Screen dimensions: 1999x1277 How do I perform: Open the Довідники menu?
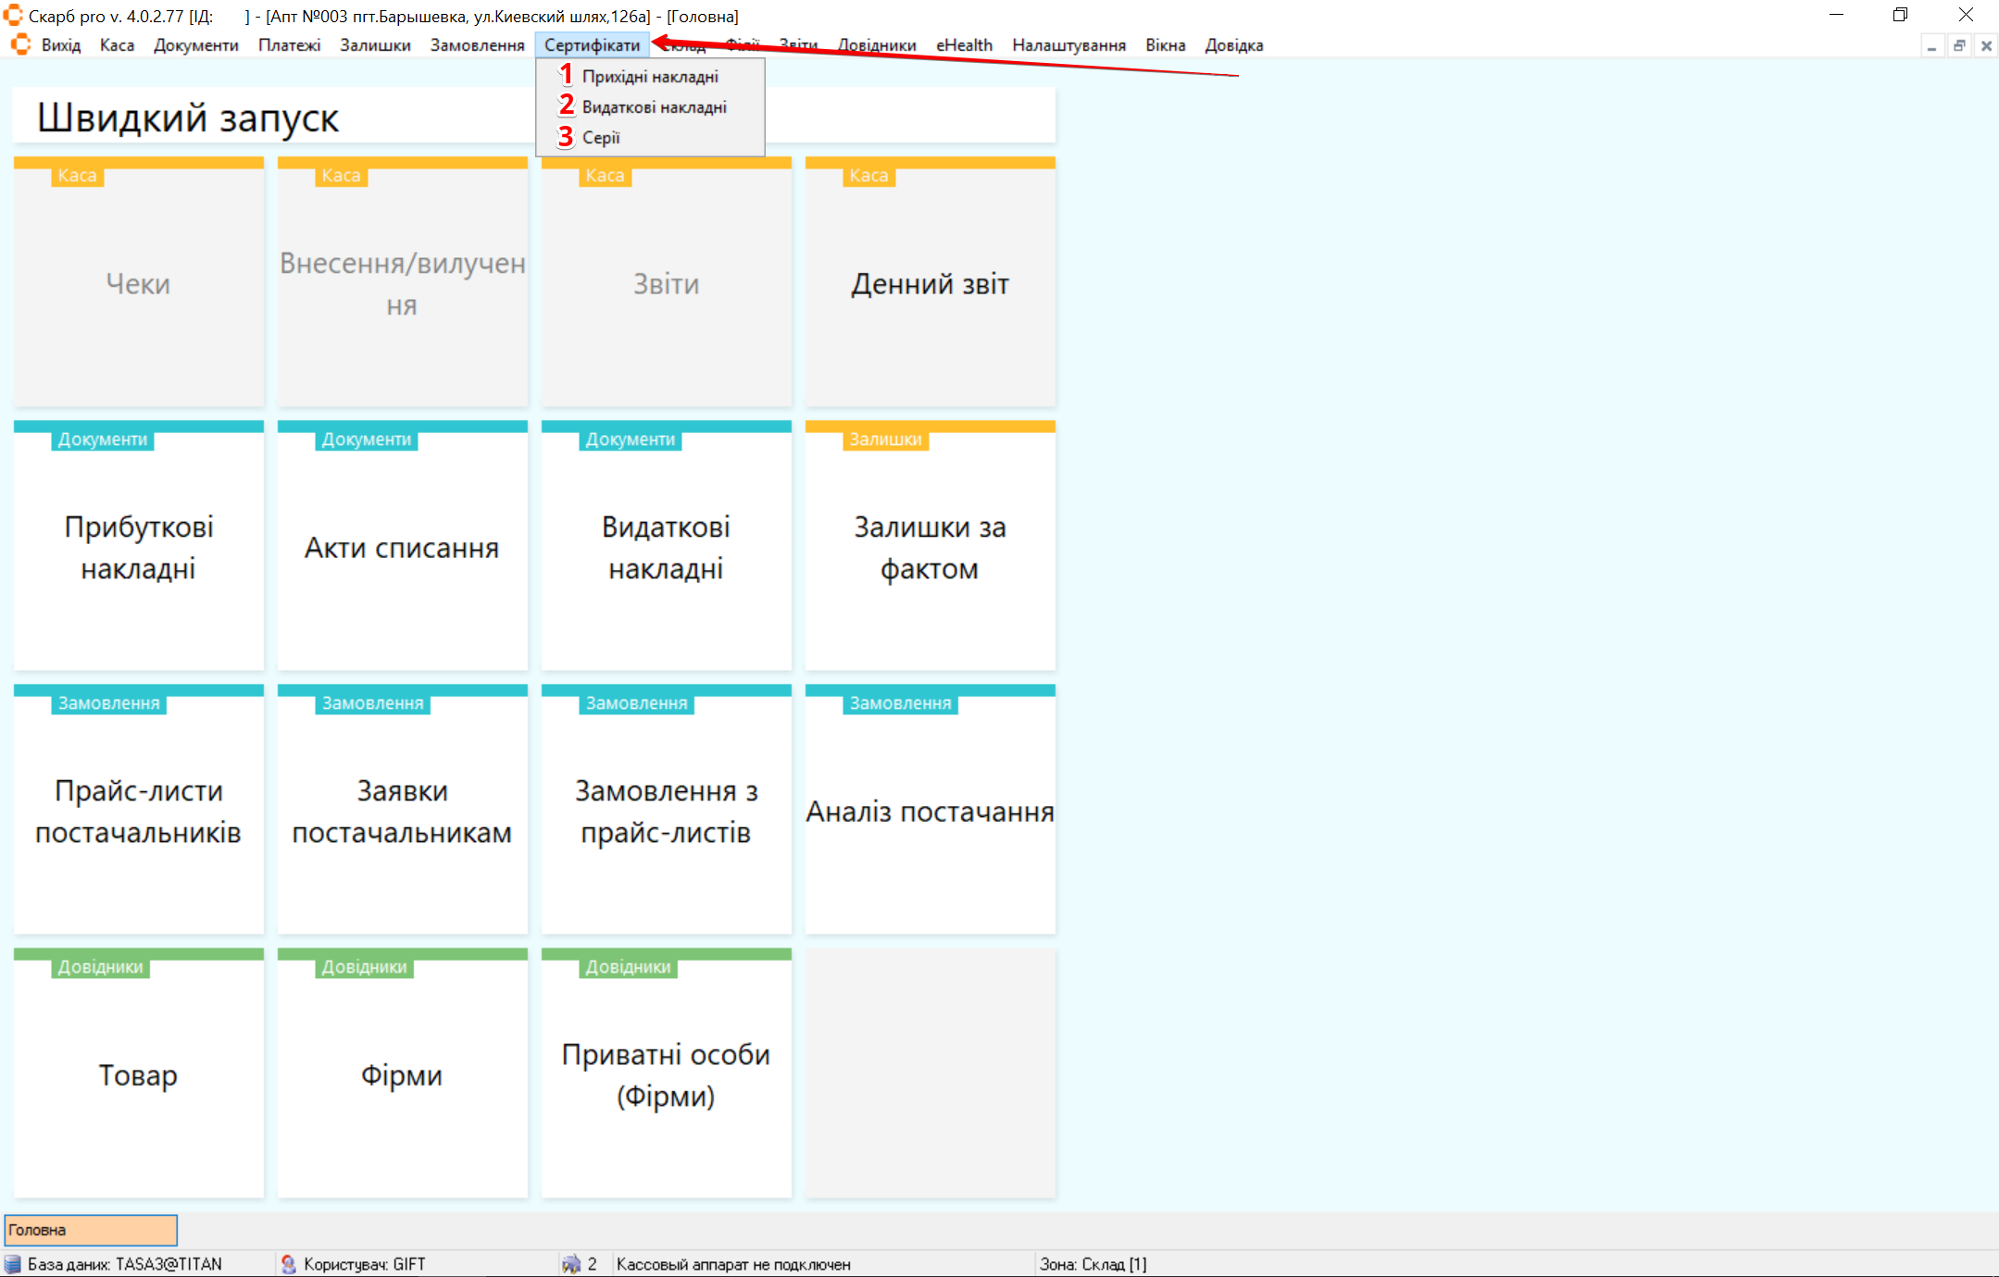click(876, 45)
